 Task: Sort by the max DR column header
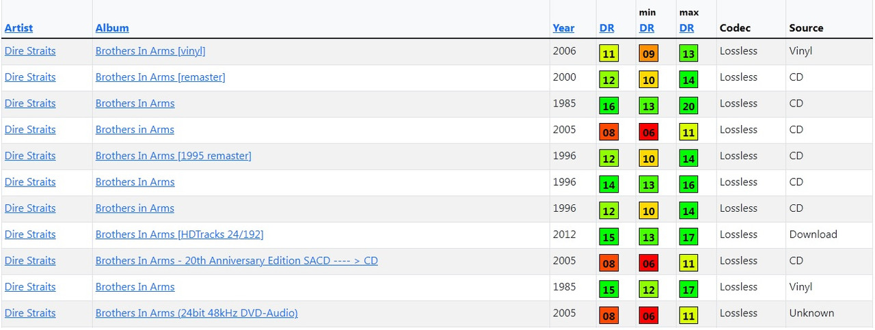coord(687,28)
